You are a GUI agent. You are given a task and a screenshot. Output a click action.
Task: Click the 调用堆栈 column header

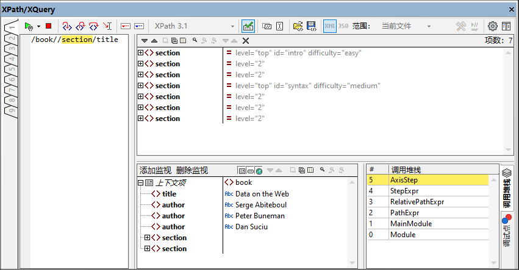[x=443, y=170]
